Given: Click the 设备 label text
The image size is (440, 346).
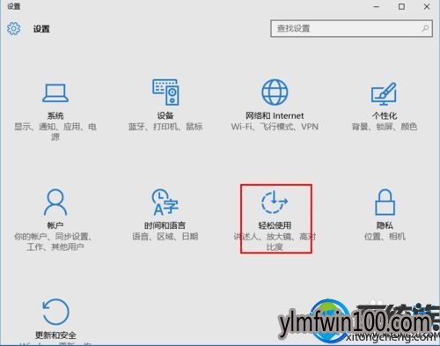Looking at the screenshot, I should pos(165,115).
